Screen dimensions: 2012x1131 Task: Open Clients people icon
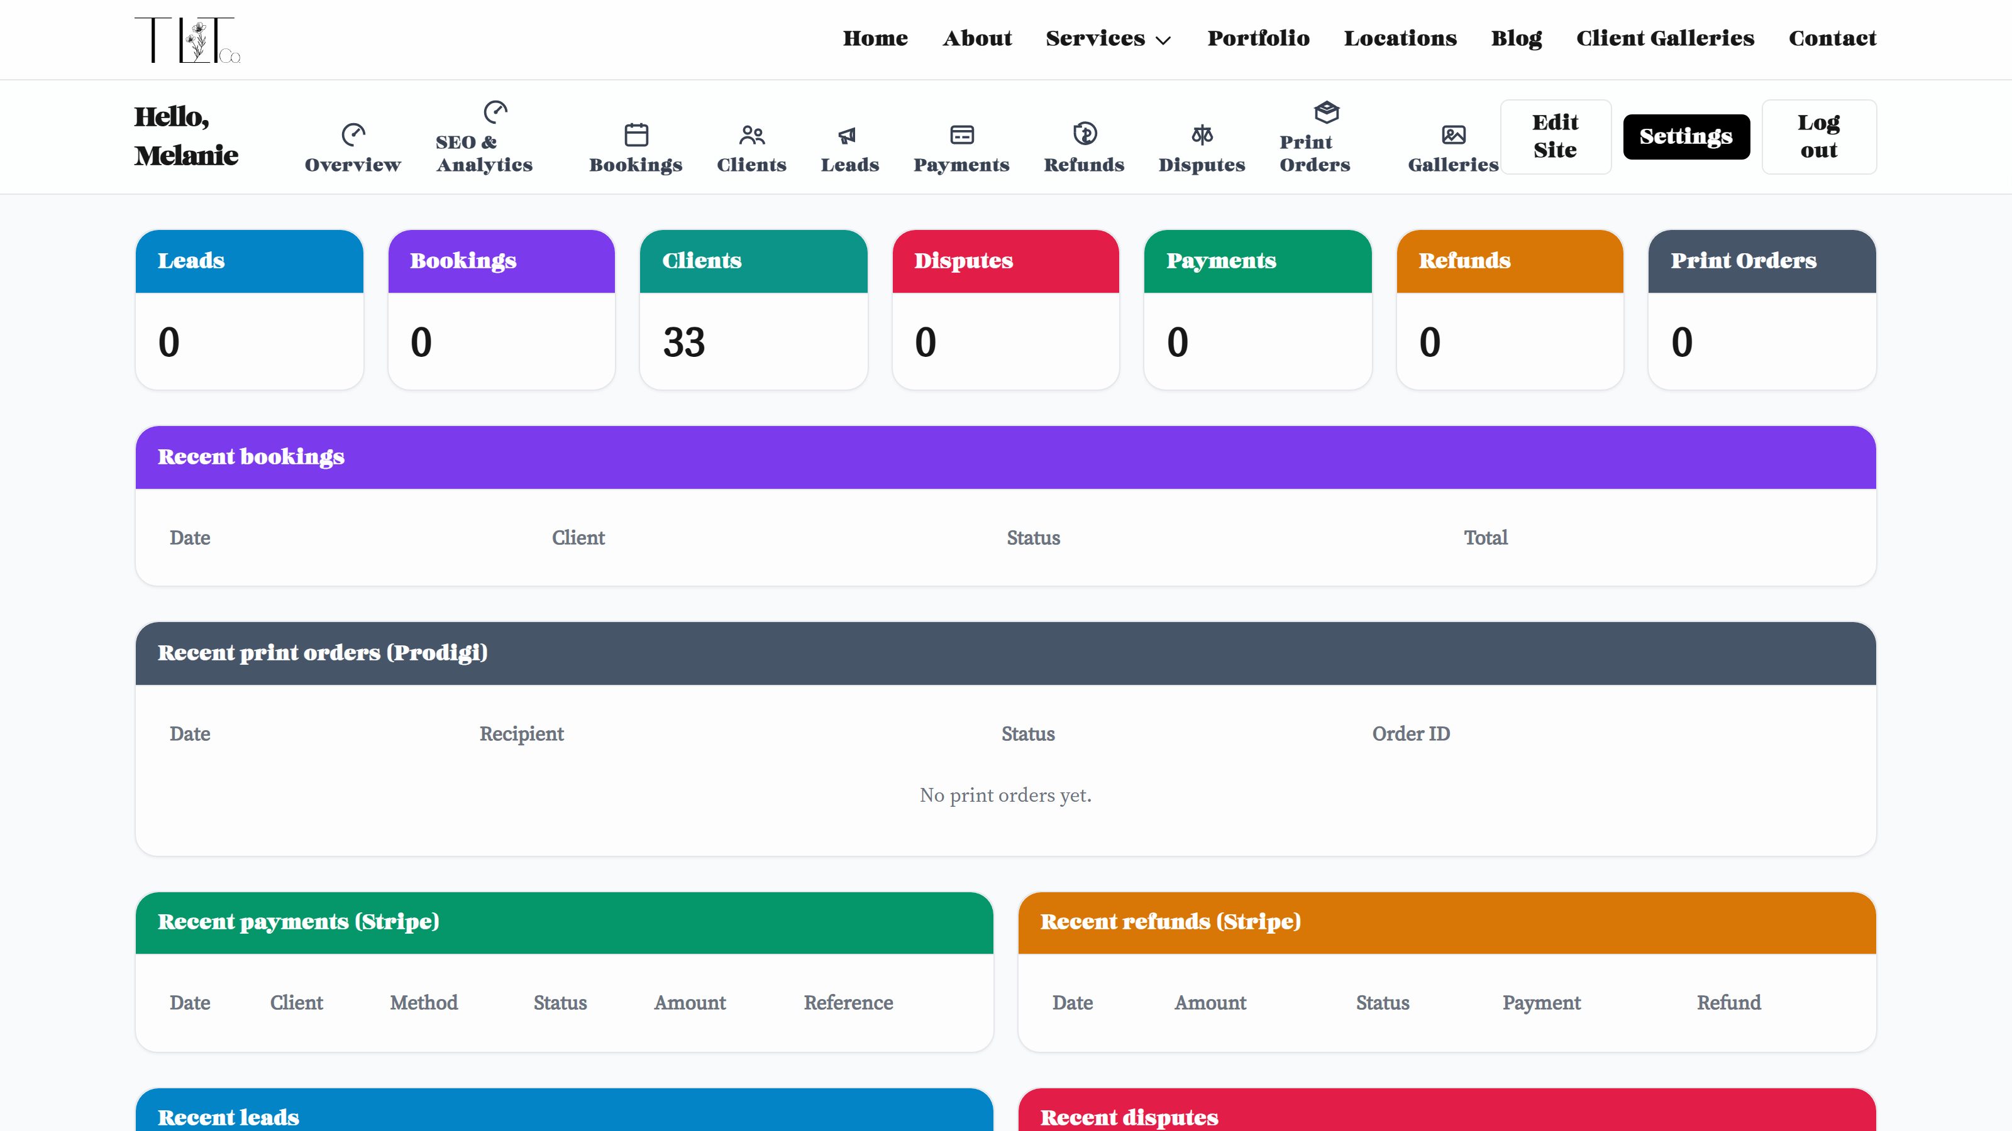click(751, 134)
